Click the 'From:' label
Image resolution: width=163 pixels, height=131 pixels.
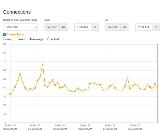click(47, 20)
